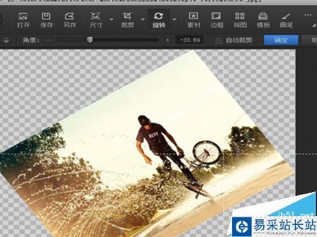Open the 素材 materials tool
This screenshot has width=317, height=237.
point(193,20)
